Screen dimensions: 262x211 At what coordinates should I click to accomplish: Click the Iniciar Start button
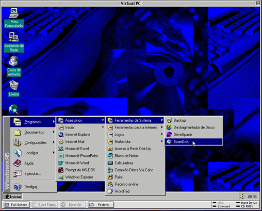12,197
